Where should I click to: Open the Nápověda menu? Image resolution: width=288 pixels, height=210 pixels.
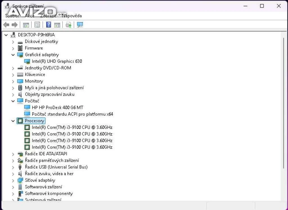(x=72, y=16)
